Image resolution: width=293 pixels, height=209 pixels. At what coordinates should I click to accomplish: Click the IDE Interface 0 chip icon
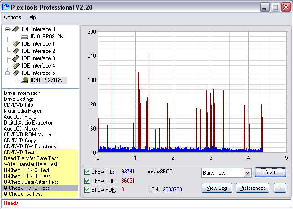point(16,29)
